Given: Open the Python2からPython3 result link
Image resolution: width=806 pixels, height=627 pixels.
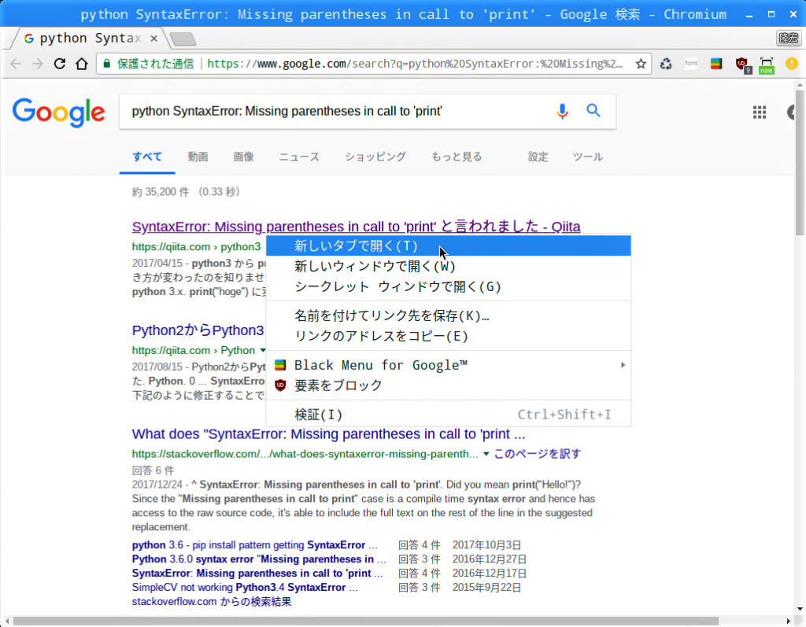Looking at the screenshot, I should pos(198,330).
